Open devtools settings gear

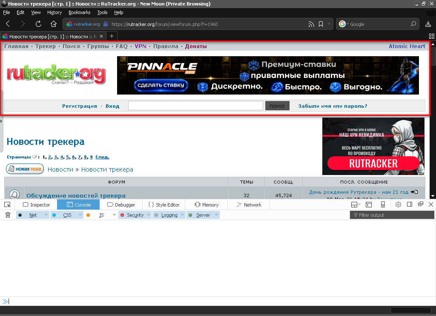point(398,204)
